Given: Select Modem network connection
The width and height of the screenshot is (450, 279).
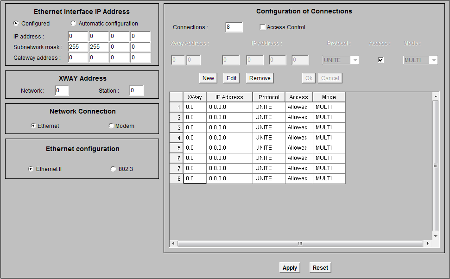Looking at the screenshot, I should (x=111, y=126).
